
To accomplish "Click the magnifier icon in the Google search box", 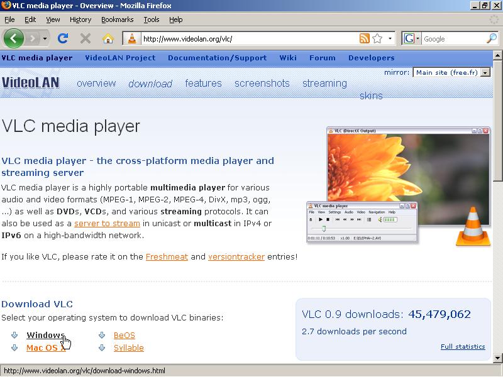I will point(493,38).
